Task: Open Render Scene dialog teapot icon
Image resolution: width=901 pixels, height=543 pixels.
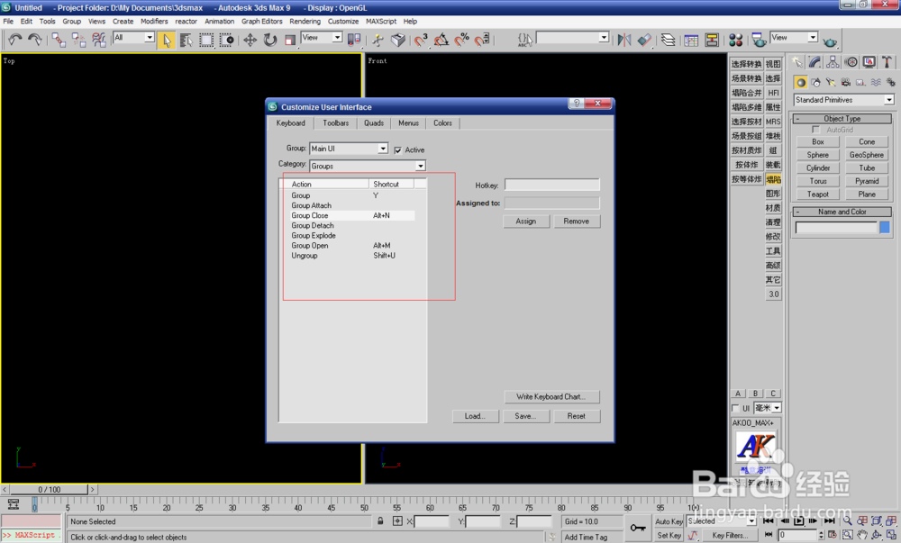Action: 759,40
